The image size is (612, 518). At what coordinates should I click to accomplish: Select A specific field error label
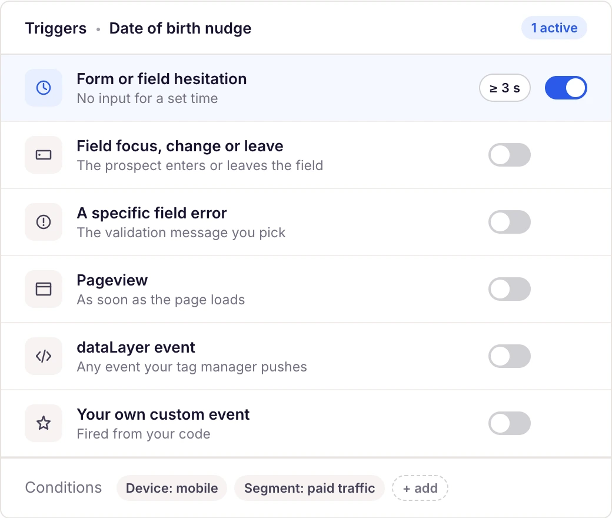(x=151, y=213)
